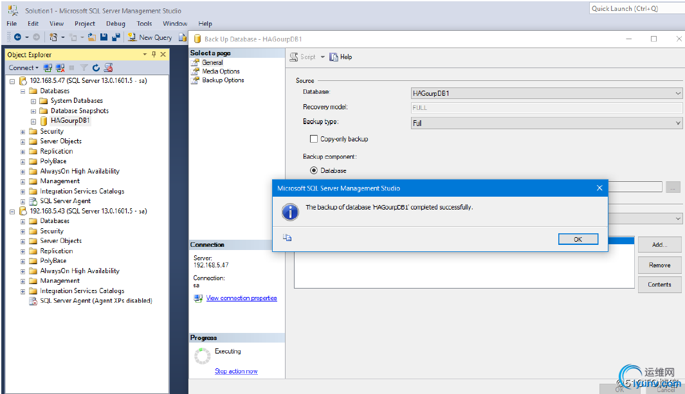Open the Connect dropdown in Object Explorer
685x394 pixels.
pyautogui.click(x=24, y=67)
